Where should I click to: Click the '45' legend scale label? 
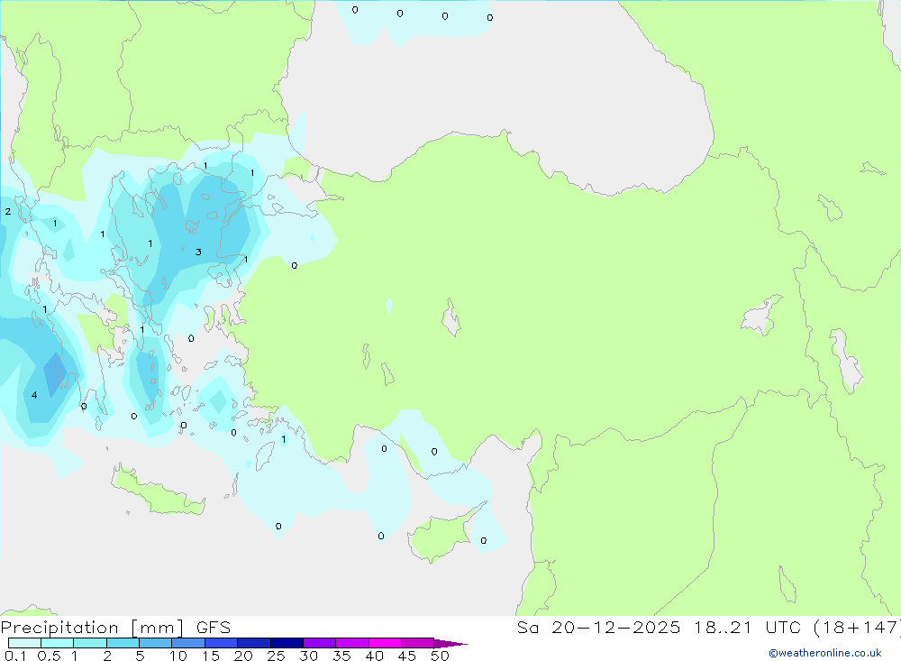407,656
